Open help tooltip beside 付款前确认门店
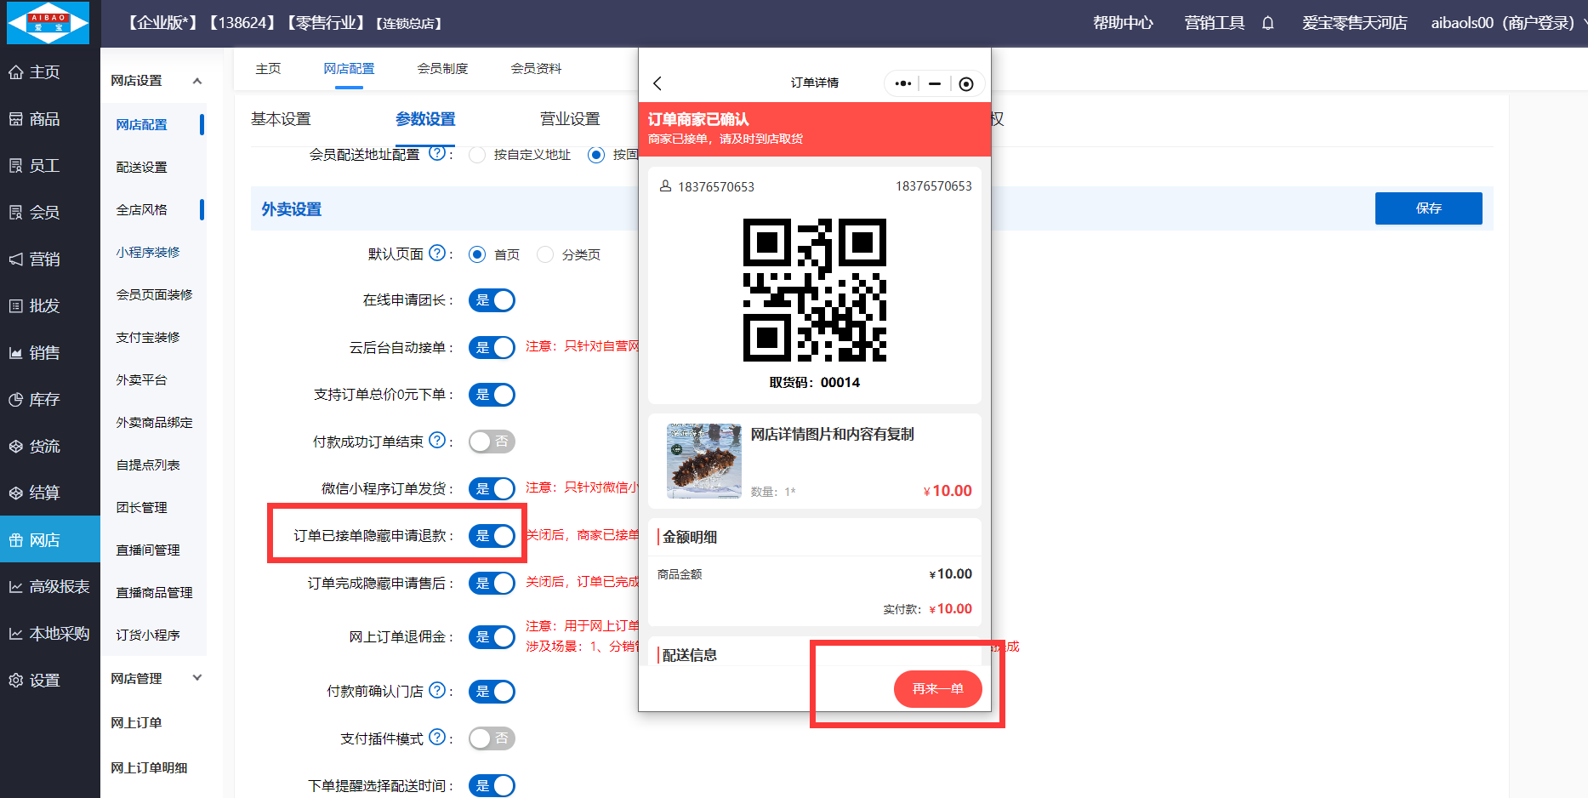 click(x=437, y=690)
